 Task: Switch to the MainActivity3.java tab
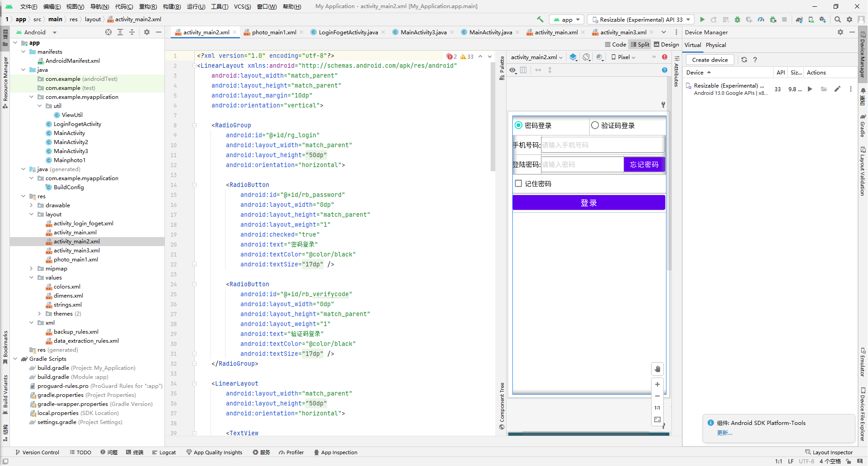[423, 32]
